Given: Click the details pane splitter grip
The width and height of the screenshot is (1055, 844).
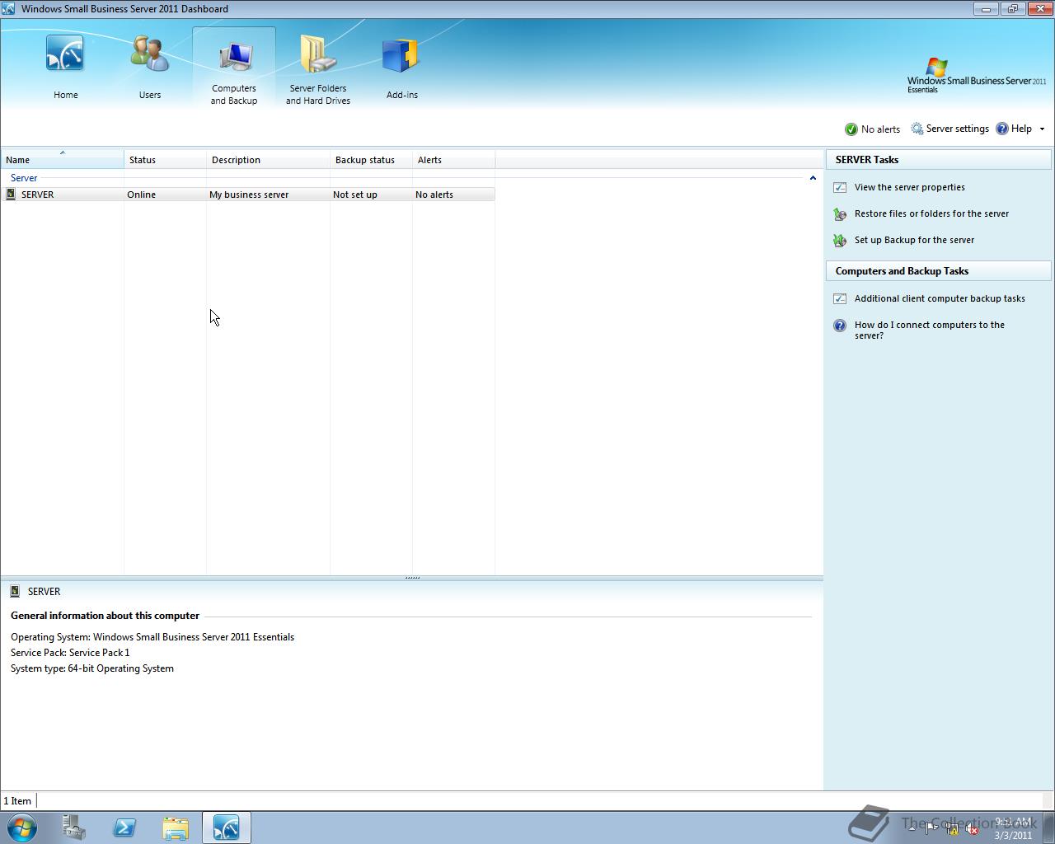Looking at the screenshot, I should pos(412,578).
